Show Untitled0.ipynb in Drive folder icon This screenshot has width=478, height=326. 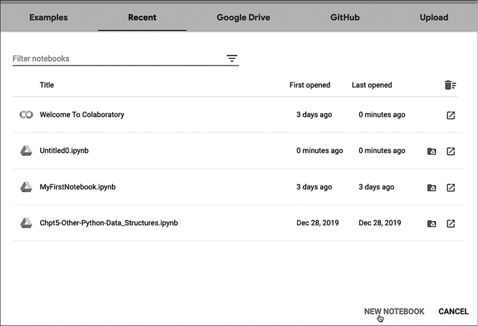coord(431,151)
